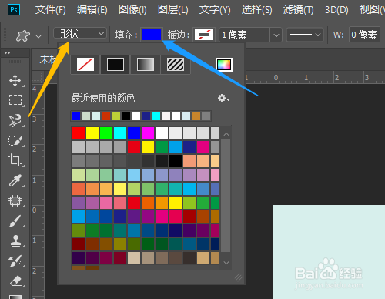
Task: Select the Move tool
Action: pos(15,80)
